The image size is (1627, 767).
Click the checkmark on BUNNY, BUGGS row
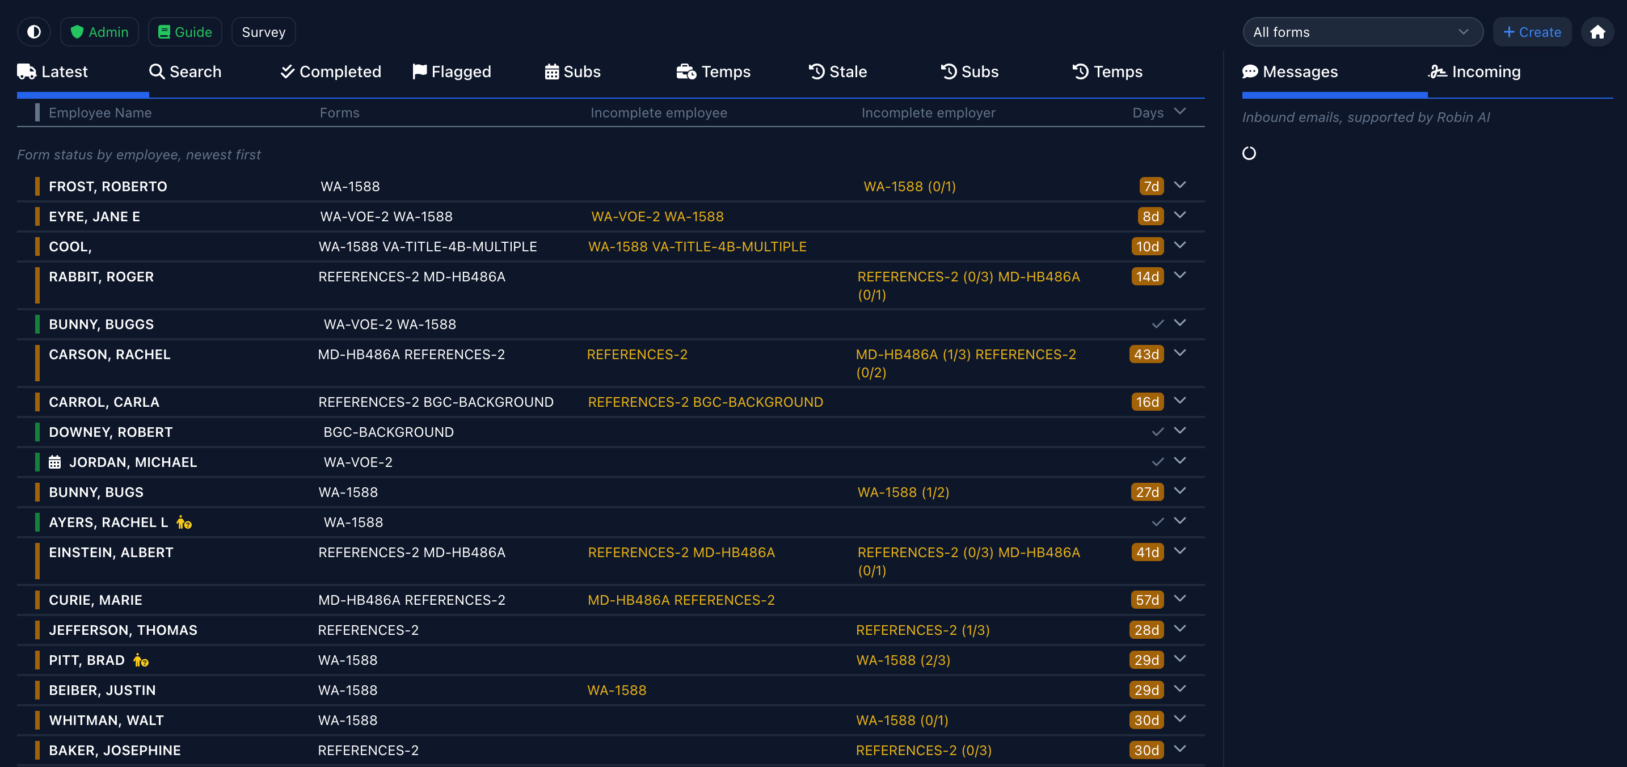pyautogui.click(x=1157, y=324)
